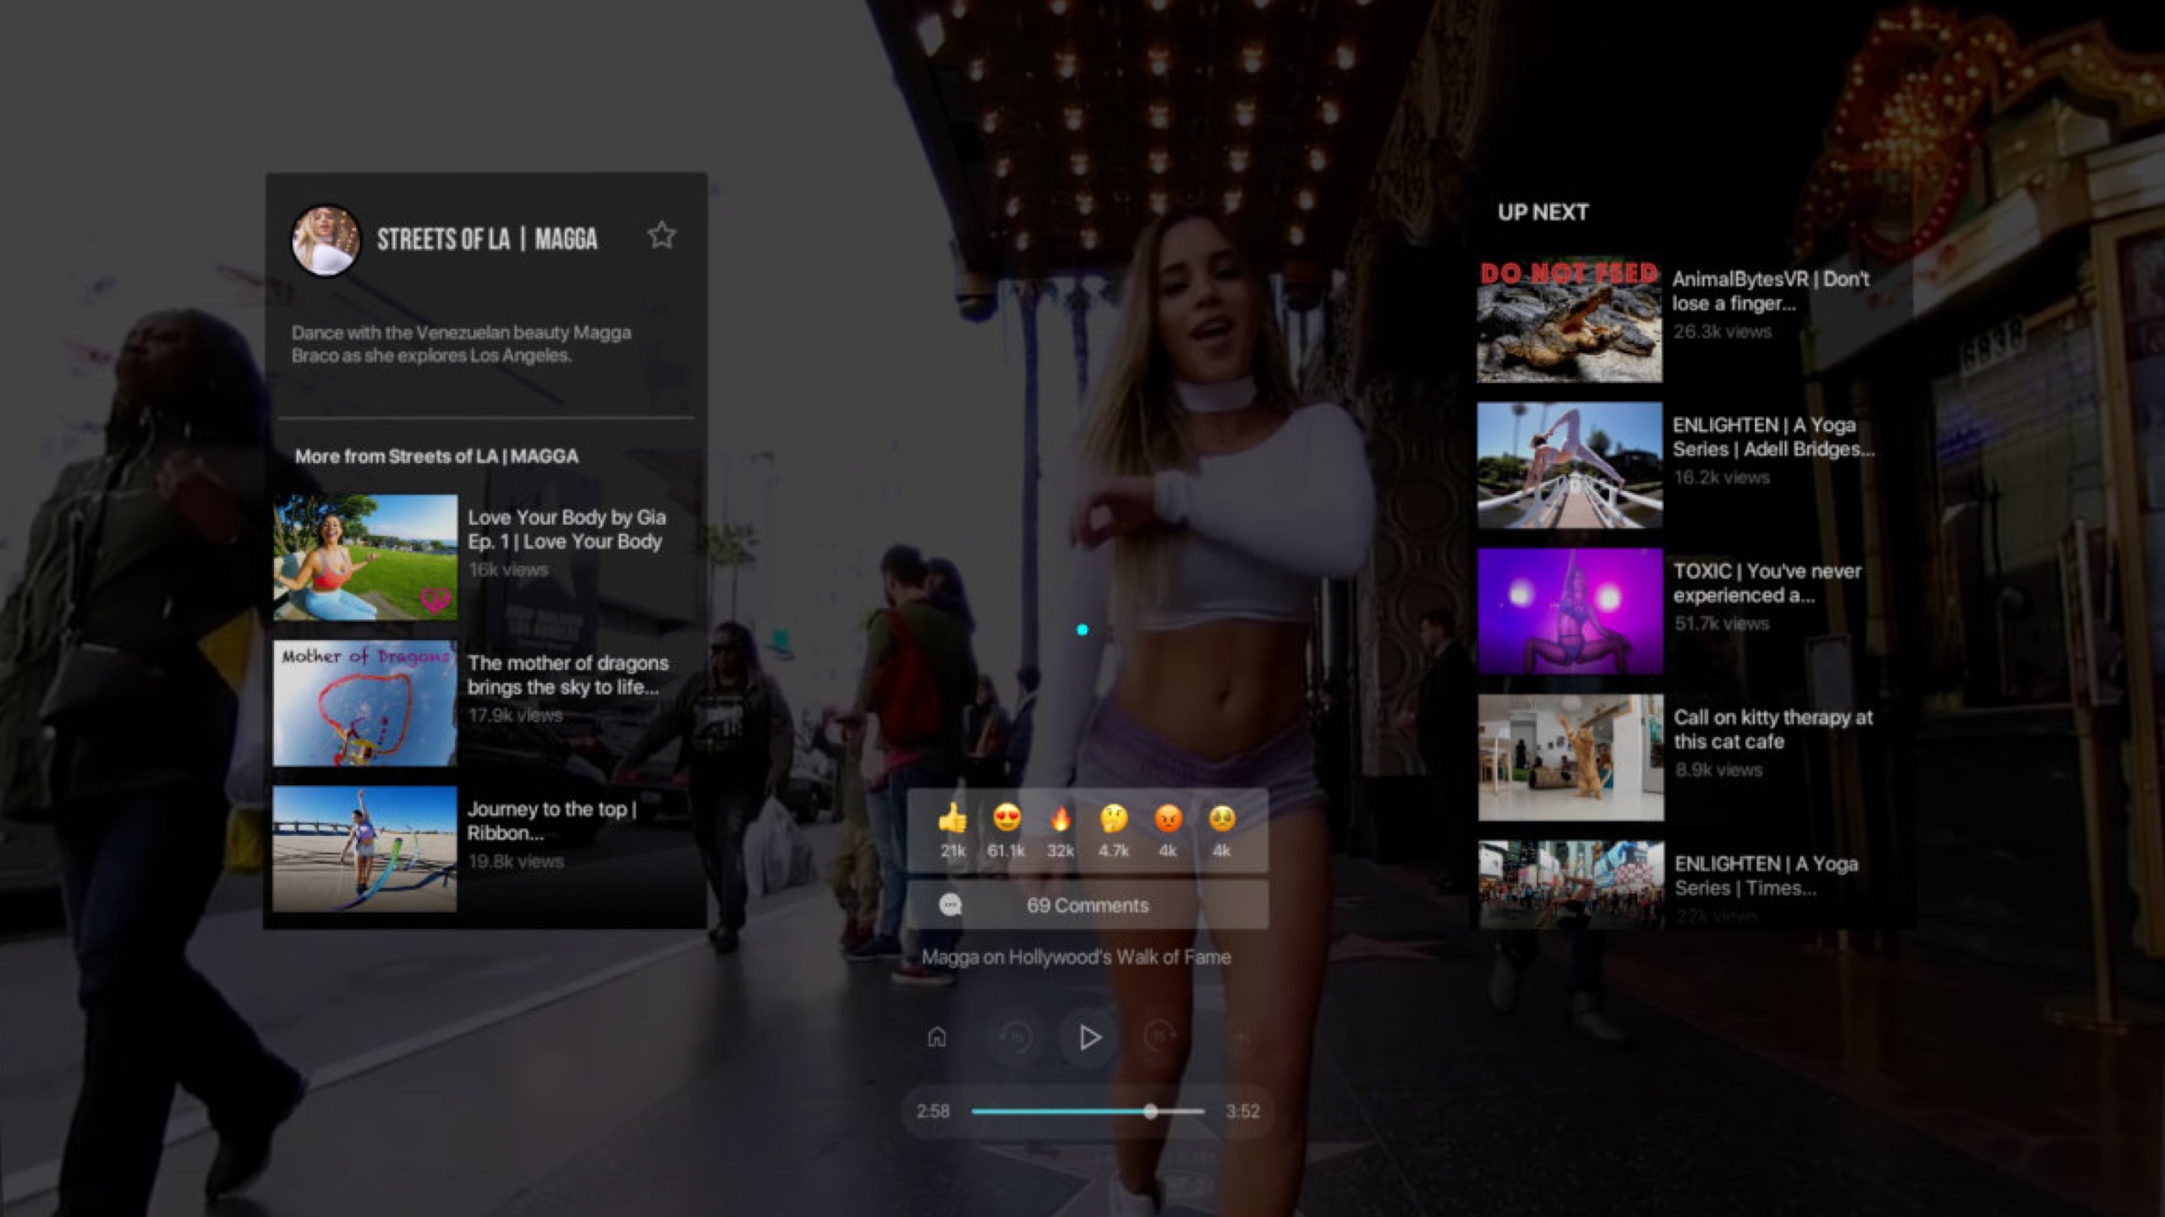Image resolution: width=2165 pixels, height=1217 pixels.
Task: Open TOXIC You've never experienced video
Action: coord(1570,611)
